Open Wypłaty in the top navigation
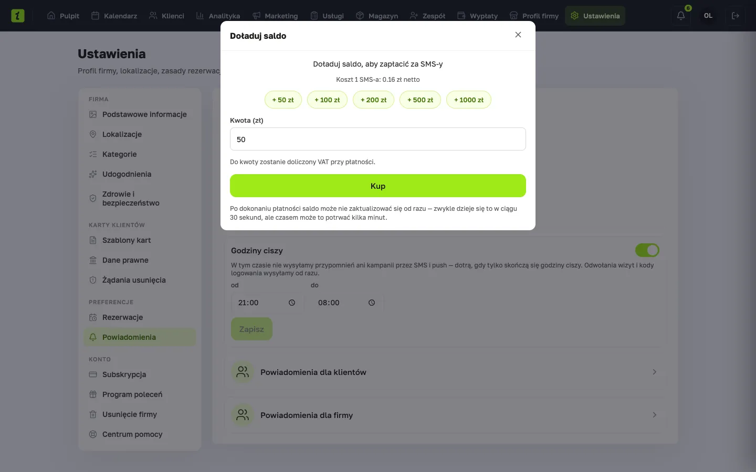 pos(477,16)
